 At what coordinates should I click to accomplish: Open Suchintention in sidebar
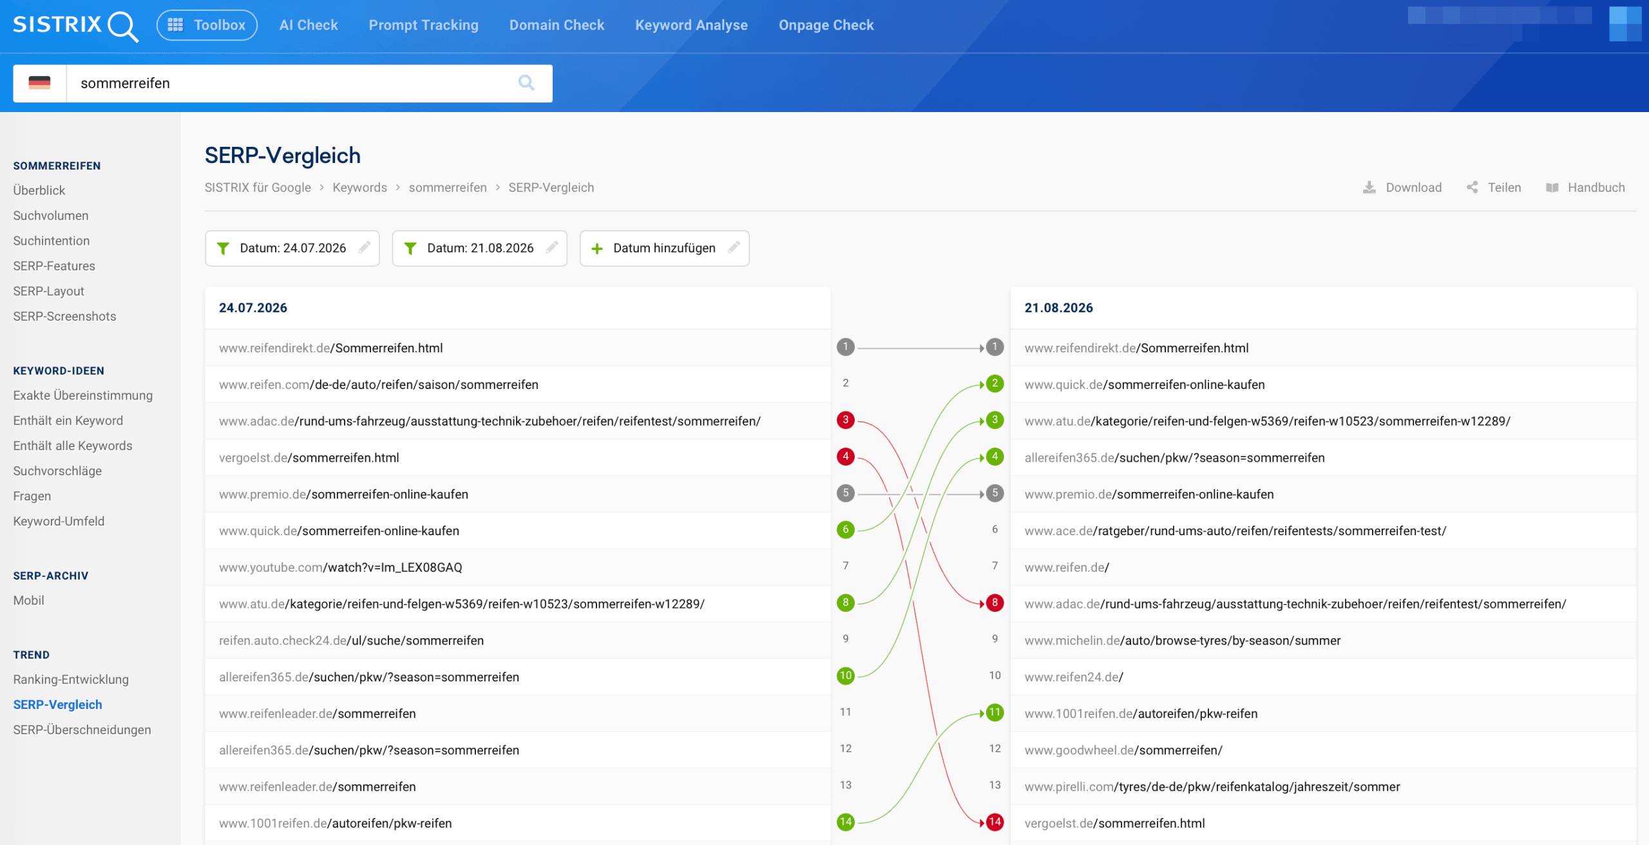pyautogui.click(x=52, y=241)
